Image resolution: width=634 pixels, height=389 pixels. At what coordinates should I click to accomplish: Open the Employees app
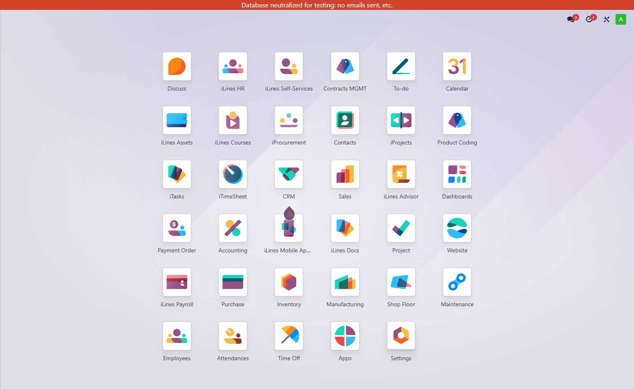pos(177,336)
